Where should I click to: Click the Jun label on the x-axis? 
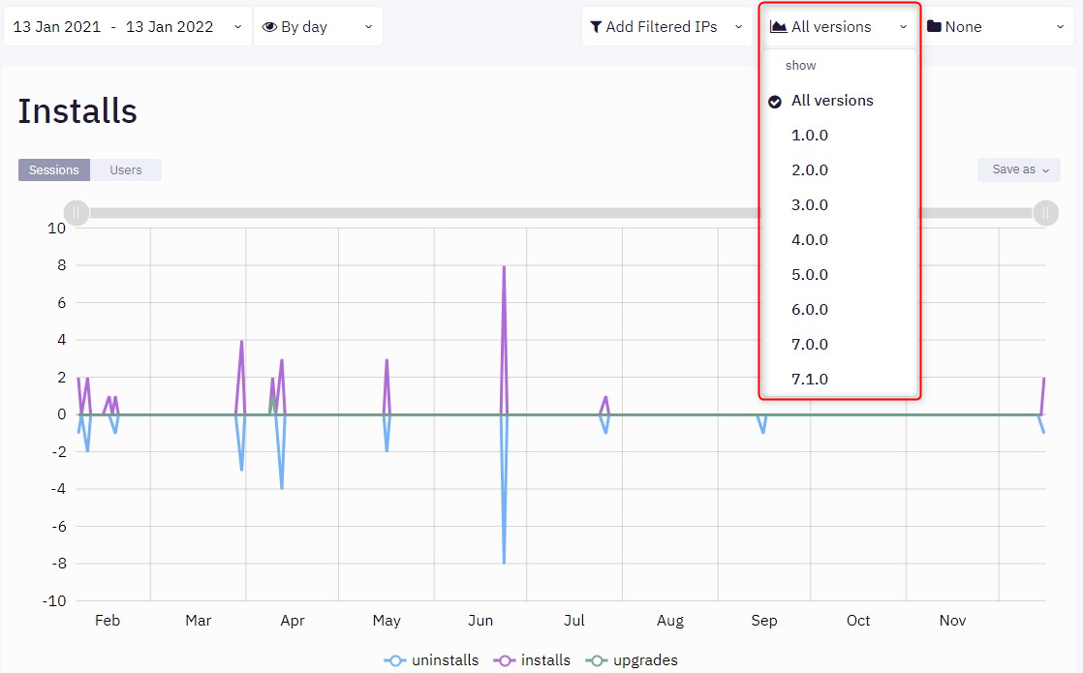point(480,621)
